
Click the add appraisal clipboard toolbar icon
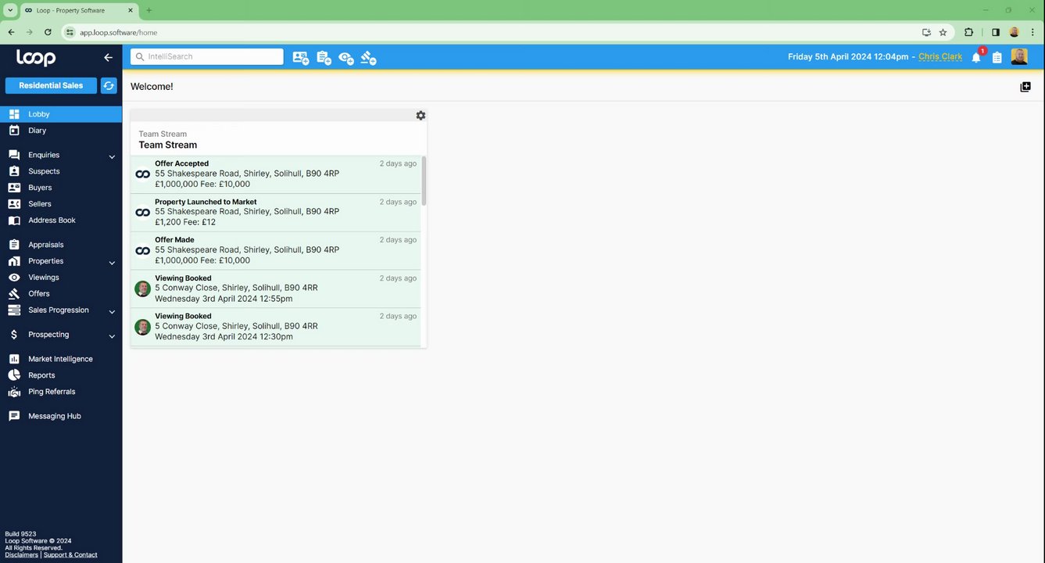point(324,57)
